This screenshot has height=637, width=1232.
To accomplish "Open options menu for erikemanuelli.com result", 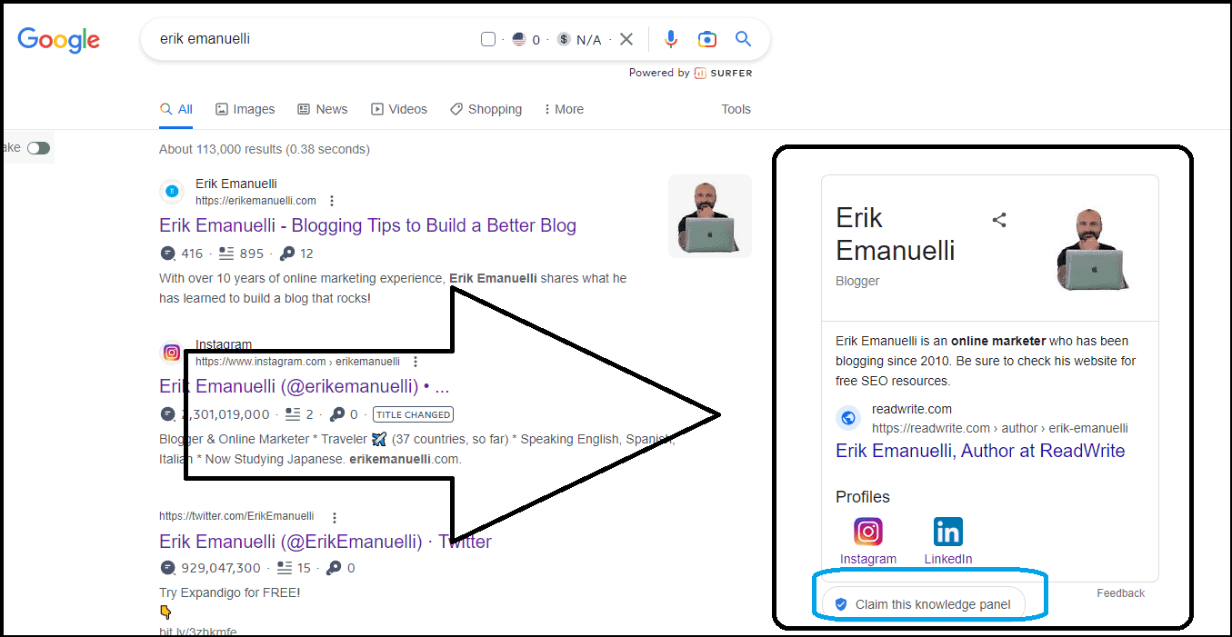I will pos(332,201).
